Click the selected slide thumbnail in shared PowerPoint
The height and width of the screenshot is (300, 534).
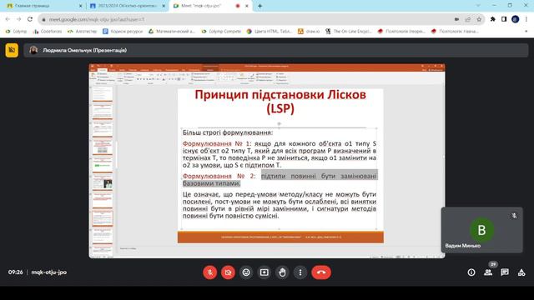(x=103, y=218)
